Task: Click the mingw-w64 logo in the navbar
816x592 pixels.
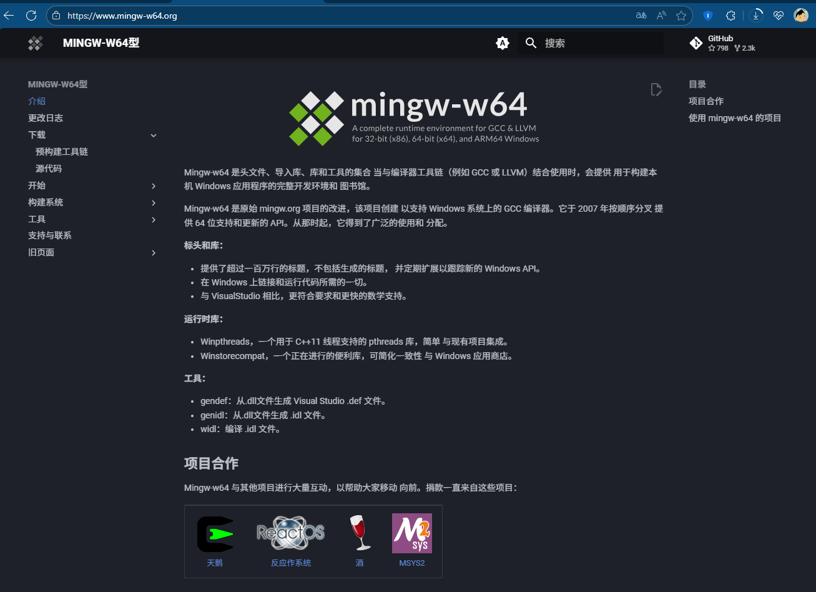Action: (x=35, y=43)
